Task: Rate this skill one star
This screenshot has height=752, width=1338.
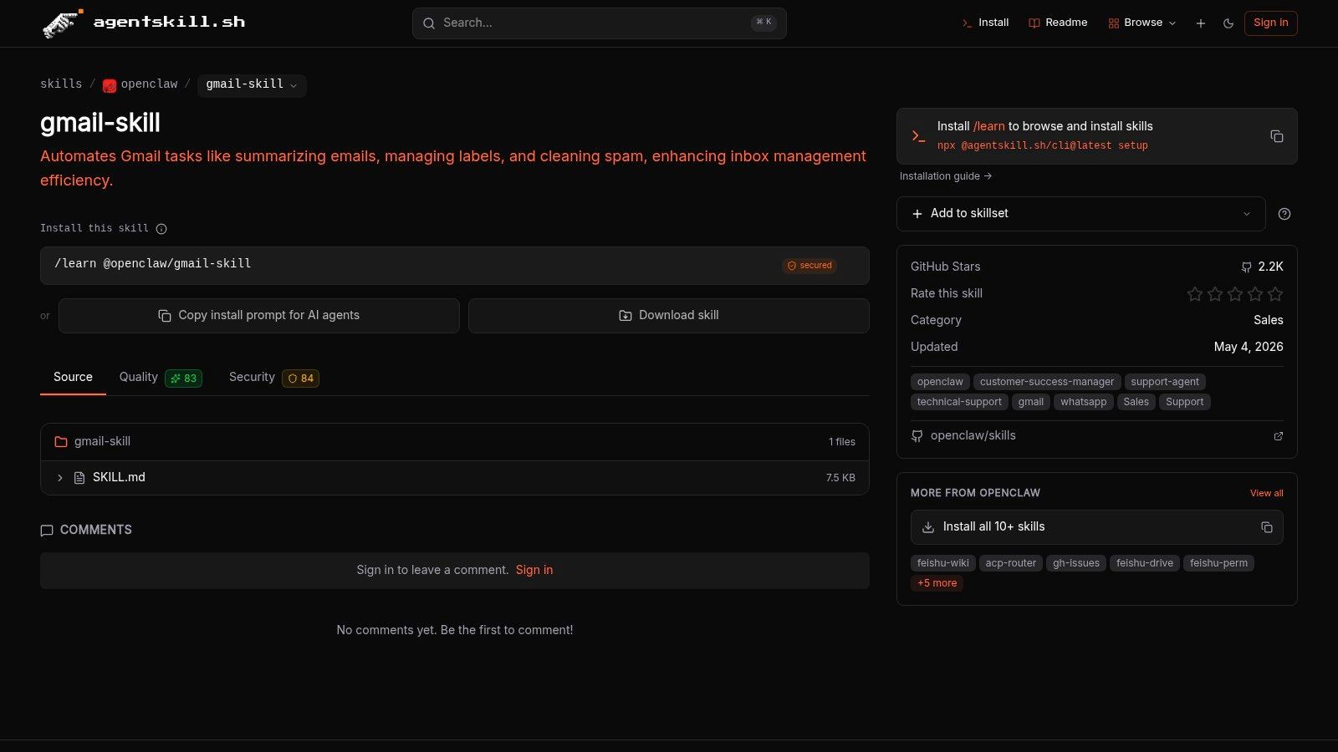Action: point(1195,294)
